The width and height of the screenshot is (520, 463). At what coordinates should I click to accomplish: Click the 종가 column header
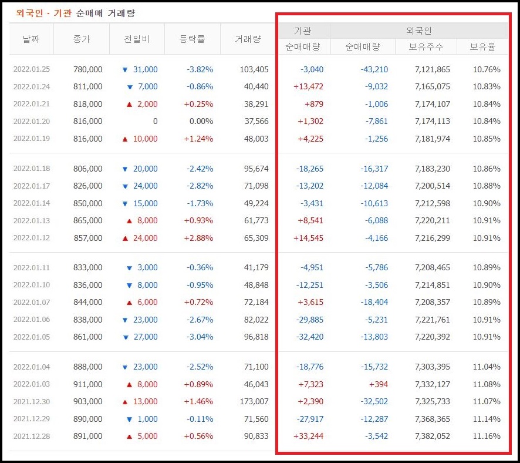pos(81,39)
